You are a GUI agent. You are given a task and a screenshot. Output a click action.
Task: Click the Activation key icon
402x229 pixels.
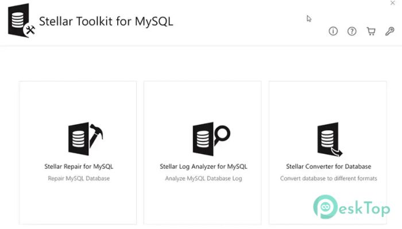coord(390,31)
